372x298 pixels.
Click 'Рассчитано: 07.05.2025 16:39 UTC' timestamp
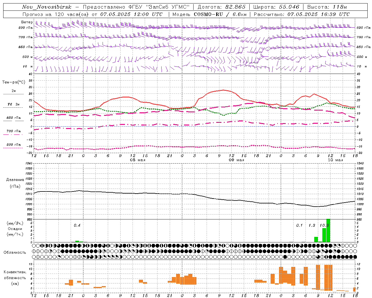tap(302, 14)
